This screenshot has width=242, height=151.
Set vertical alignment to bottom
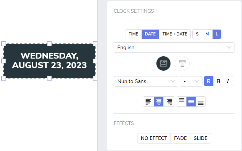201,102
